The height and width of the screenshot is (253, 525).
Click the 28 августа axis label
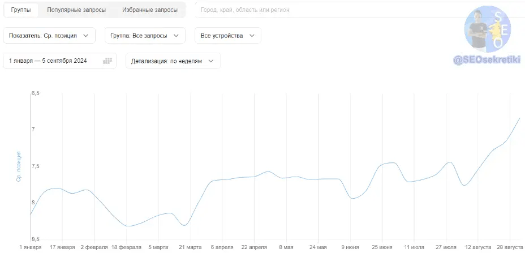510,247
